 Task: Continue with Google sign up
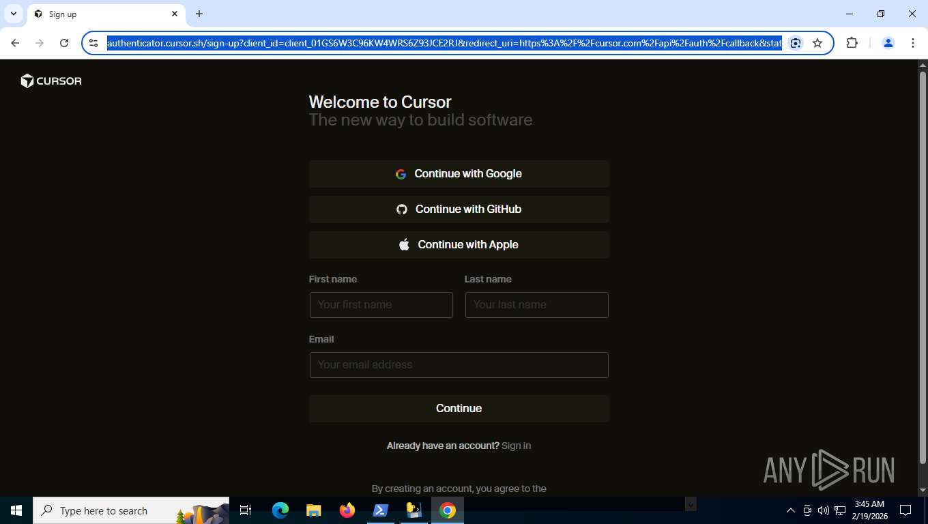[x=459, y=174]
